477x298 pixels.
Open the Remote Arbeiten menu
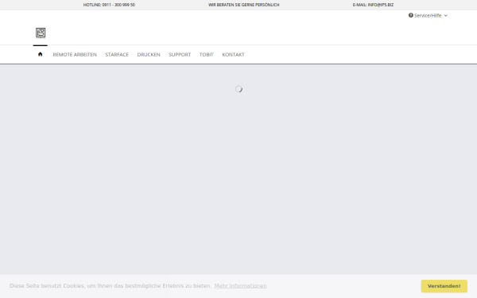pos(75,54)
